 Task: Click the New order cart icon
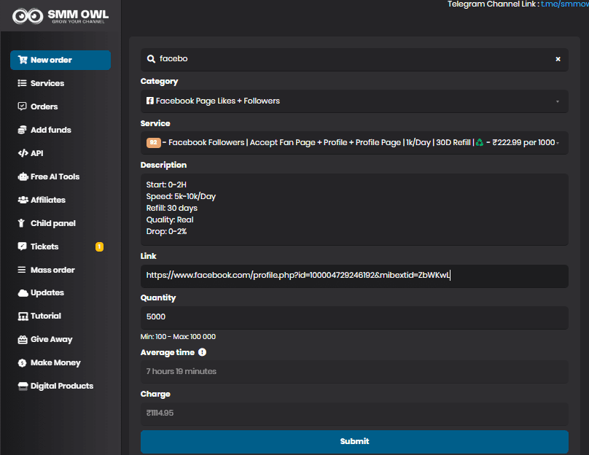tap(23, 60)
